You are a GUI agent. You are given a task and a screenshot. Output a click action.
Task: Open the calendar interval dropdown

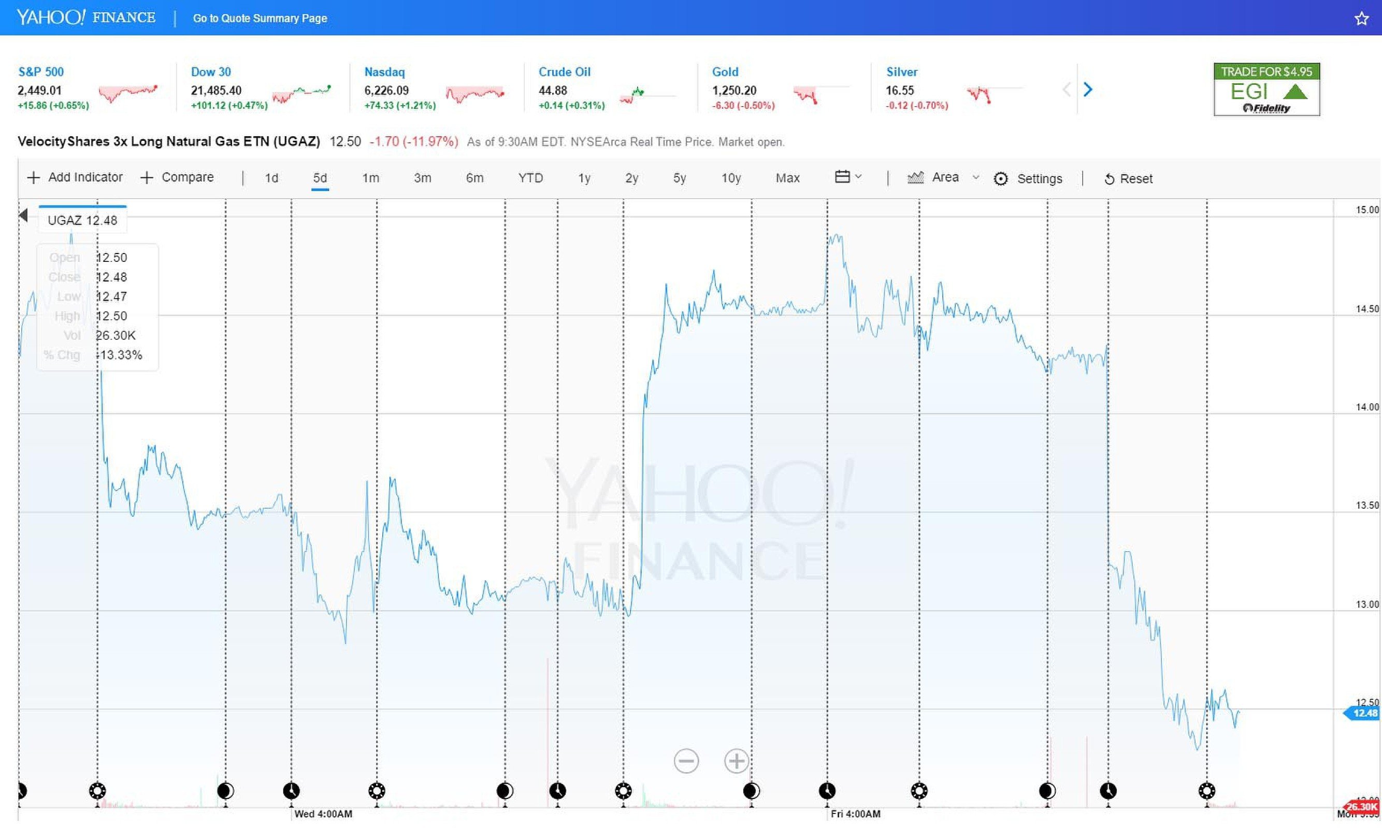click(x=848, y=177)
